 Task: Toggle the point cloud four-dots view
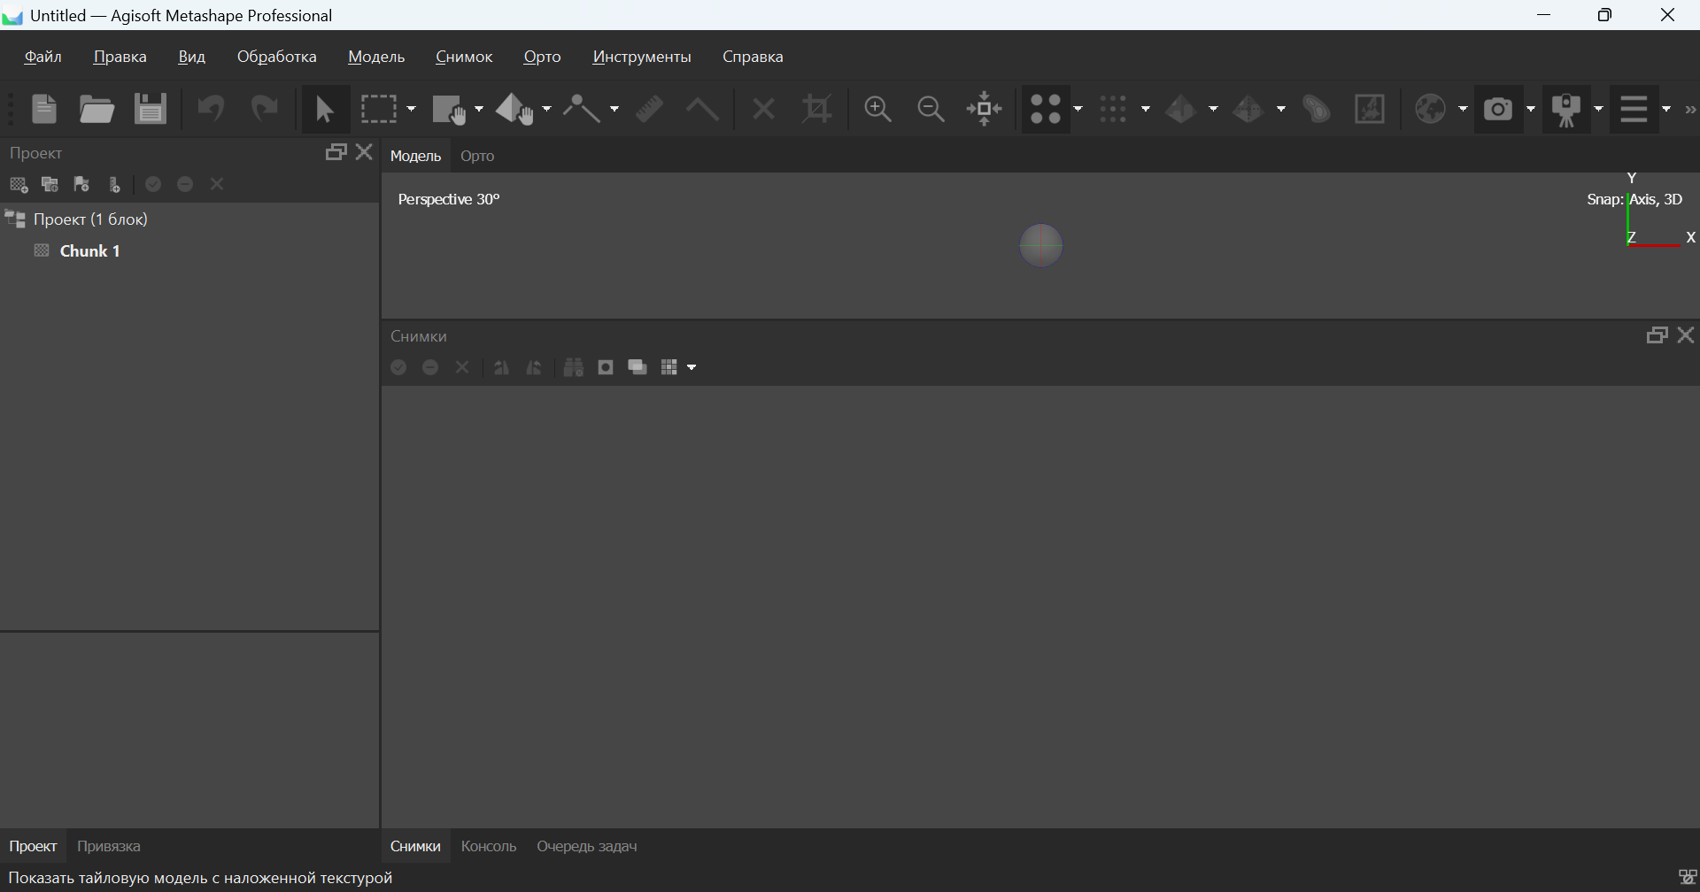click(1046, 110)
